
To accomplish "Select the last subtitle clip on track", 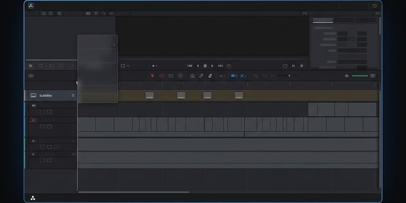I will 239,96.
